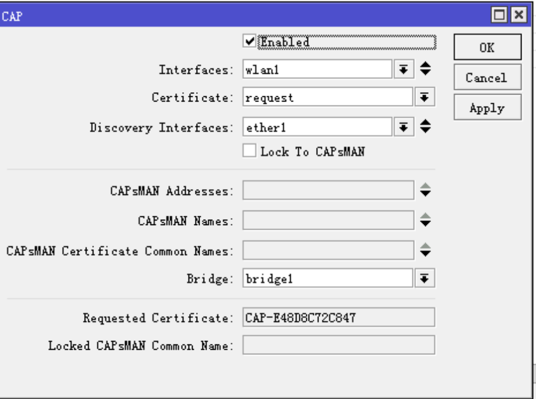Click the Requested Certificate field

pos(339,317)
